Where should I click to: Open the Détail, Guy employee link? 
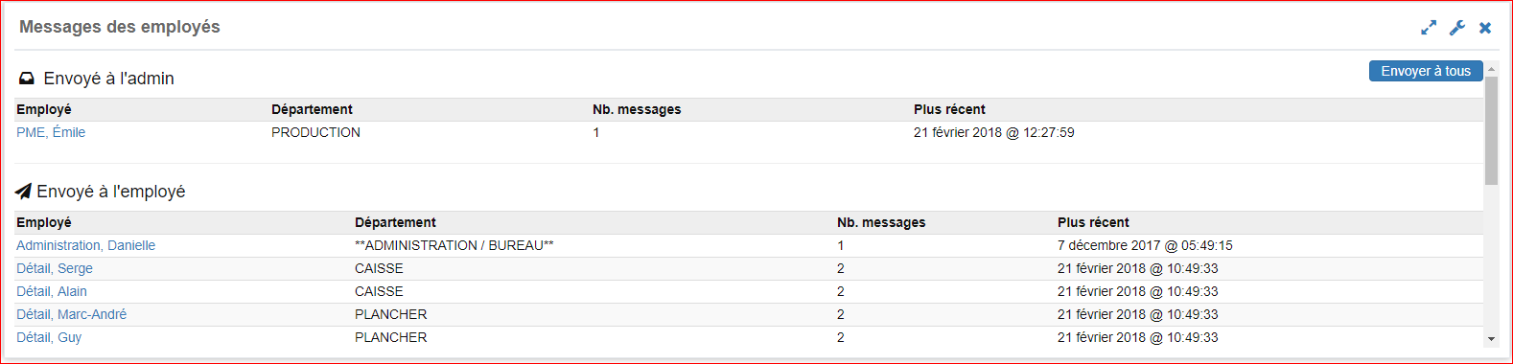click(x=49, y=337)
